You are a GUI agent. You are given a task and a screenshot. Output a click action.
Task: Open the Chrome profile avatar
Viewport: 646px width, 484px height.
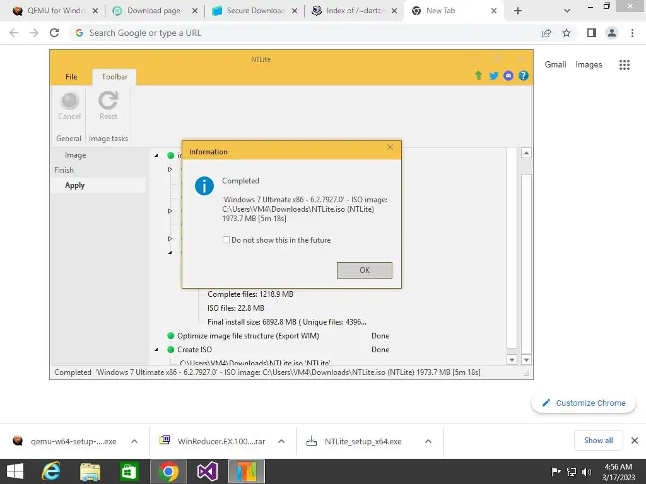[612, 33]
